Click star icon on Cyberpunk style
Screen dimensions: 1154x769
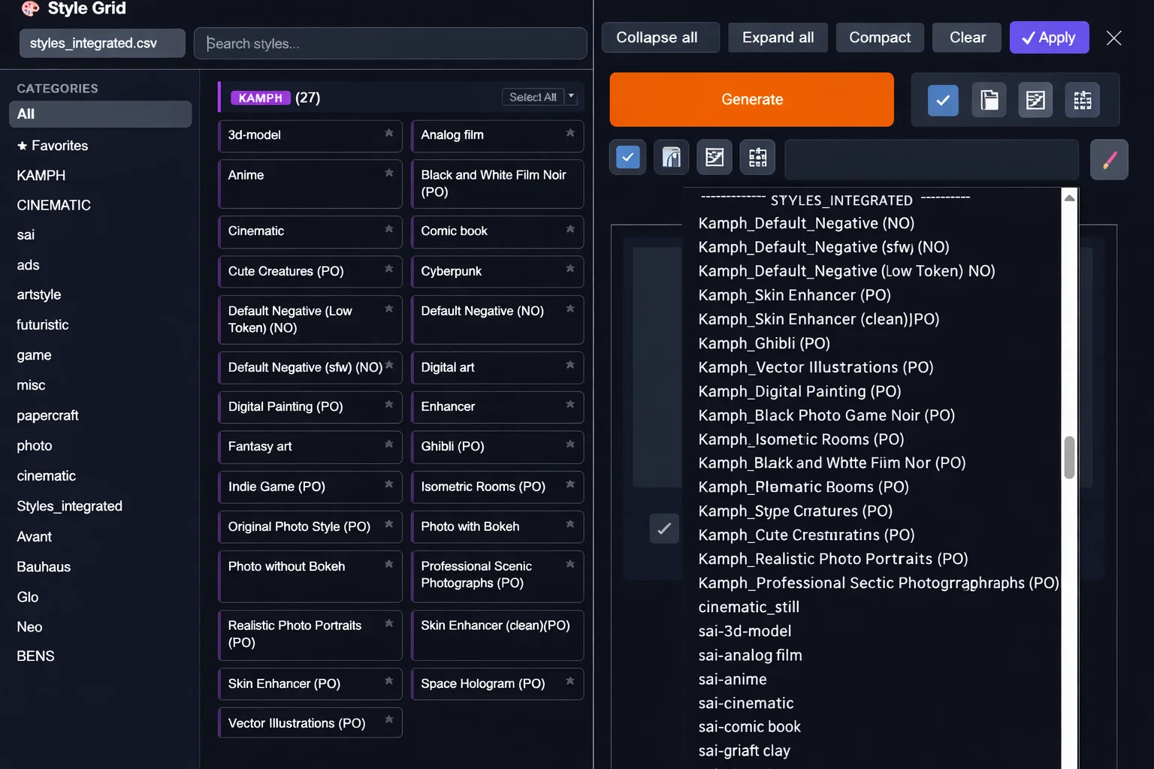pyautogui.click(x=570, y=269)
